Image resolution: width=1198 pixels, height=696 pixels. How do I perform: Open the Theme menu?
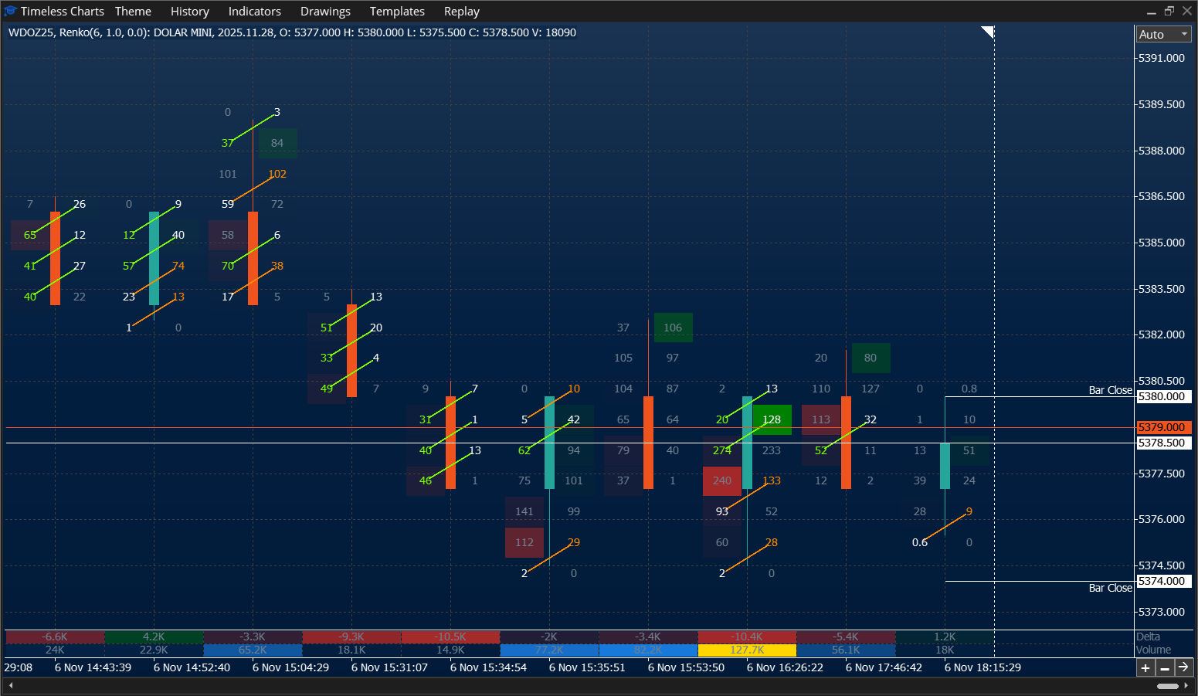click(132, 11)
